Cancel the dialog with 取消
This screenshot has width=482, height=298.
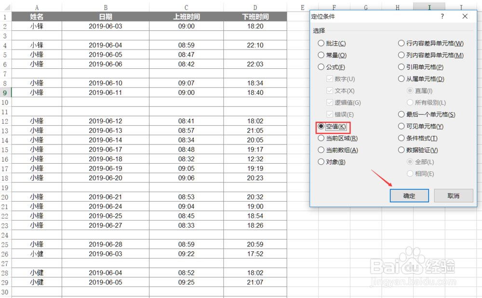click(454, 196)
